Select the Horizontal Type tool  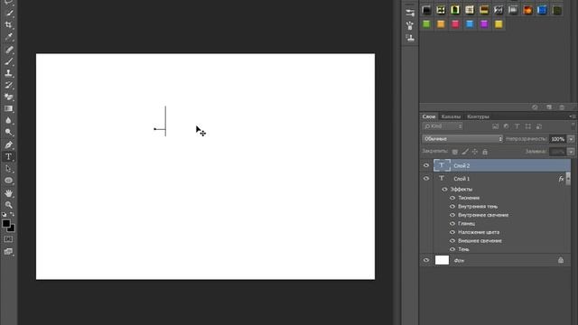point(9,156)
